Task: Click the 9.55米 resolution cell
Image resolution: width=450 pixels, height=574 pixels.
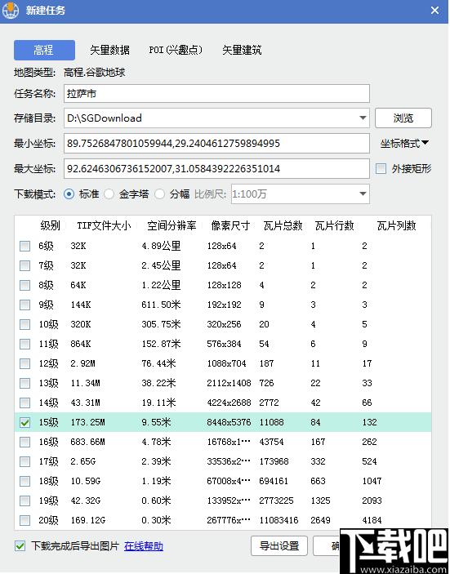Action: [156, 422]
